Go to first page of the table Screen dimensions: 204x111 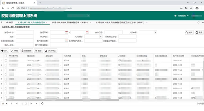tap(12, 104)
